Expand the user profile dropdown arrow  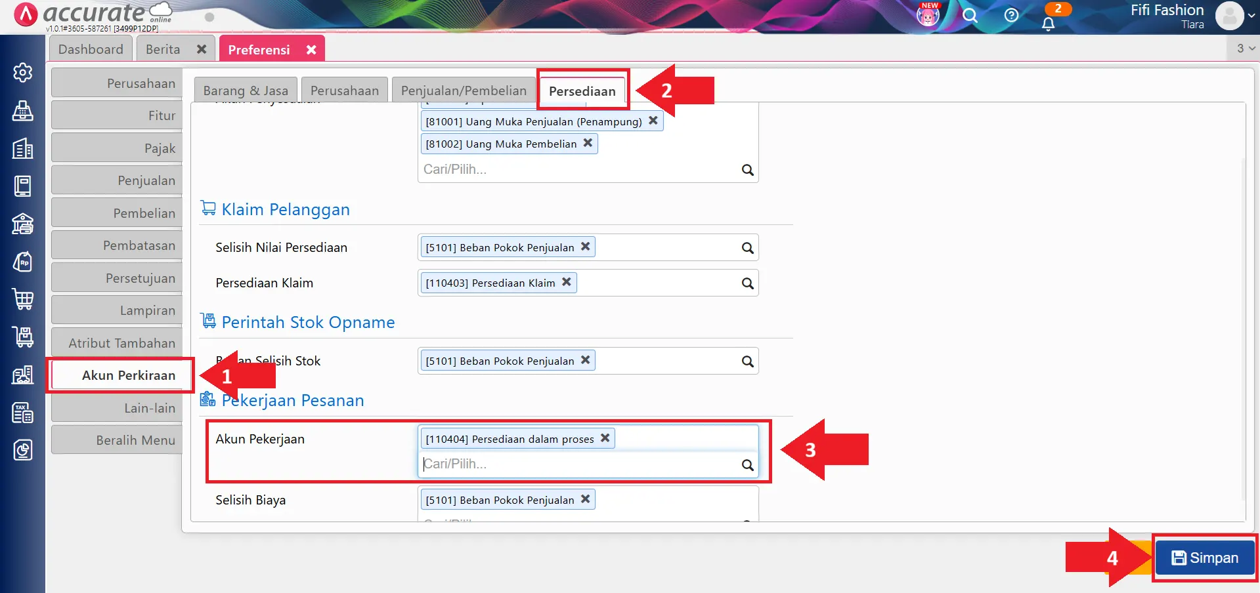tap(1251, 16)
